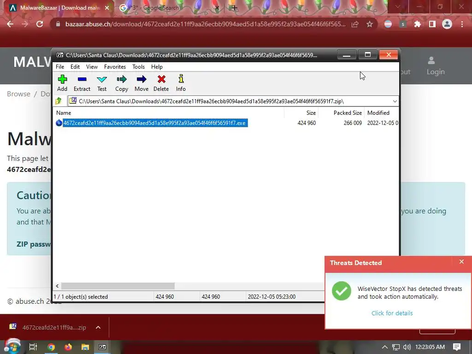This screenshot has height=354, width=472.
Task: Open the downloaded 4672ceafd2e11ff9a...zip item
Action: 48,327
